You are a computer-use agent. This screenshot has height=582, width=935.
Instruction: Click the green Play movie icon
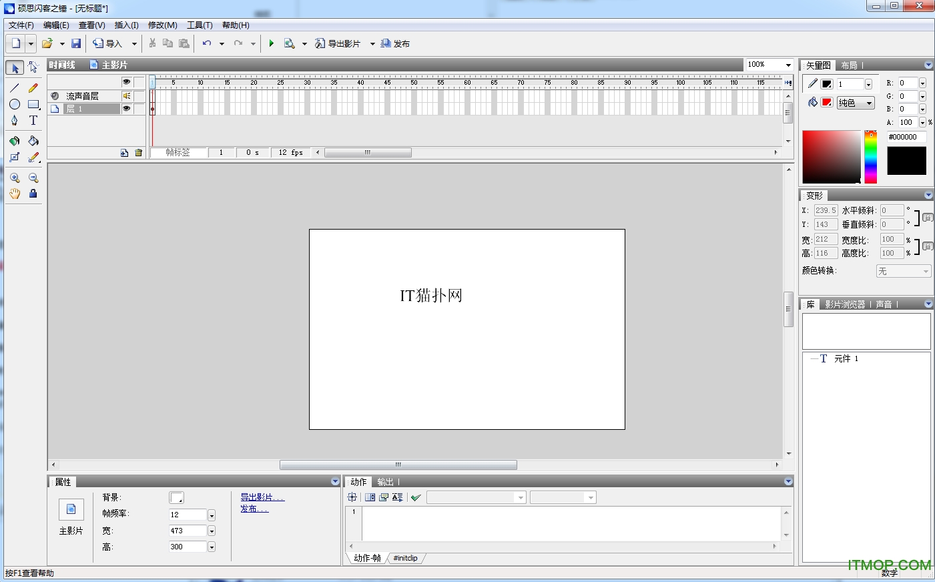(271, 43)
